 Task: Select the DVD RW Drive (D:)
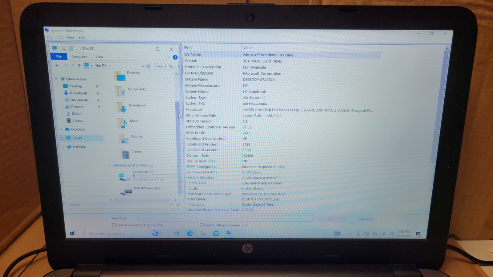click(140, 191)
